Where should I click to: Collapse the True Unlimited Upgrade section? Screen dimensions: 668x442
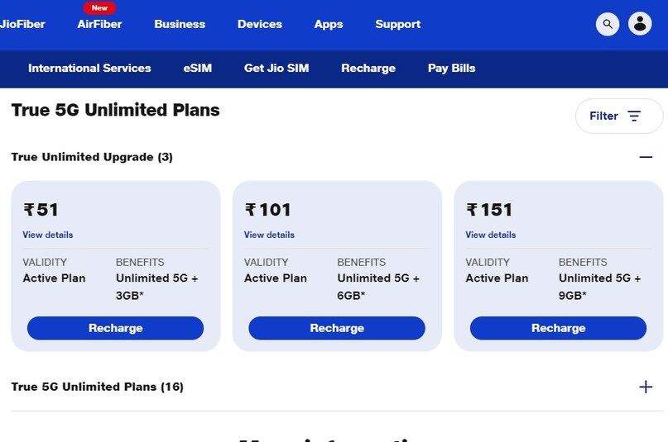click(x=646, y=157)
